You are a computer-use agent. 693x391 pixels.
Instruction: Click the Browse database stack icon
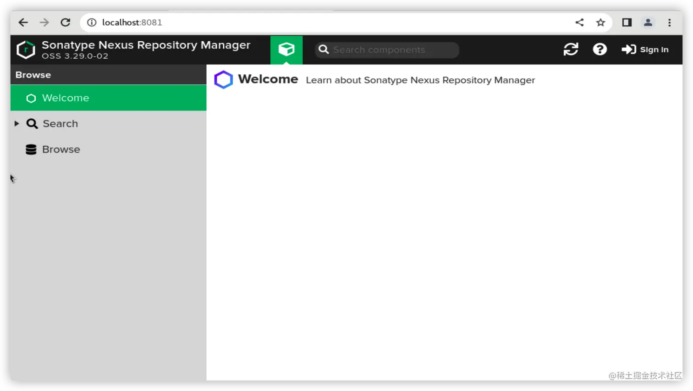(31, 149)
